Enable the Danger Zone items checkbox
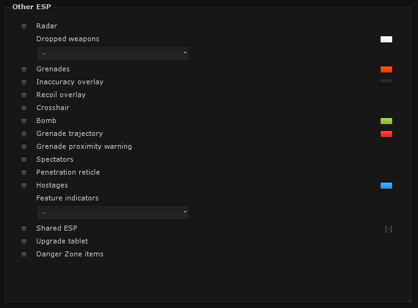Image resolution: width=418 pixels, height=308 pixels. [24, 255]
